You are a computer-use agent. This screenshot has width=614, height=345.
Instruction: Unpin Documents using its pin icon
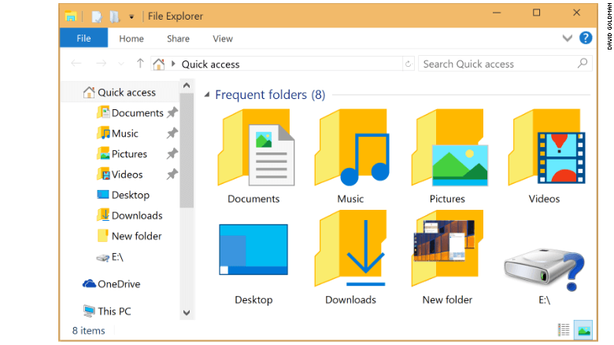pos(172,113)
